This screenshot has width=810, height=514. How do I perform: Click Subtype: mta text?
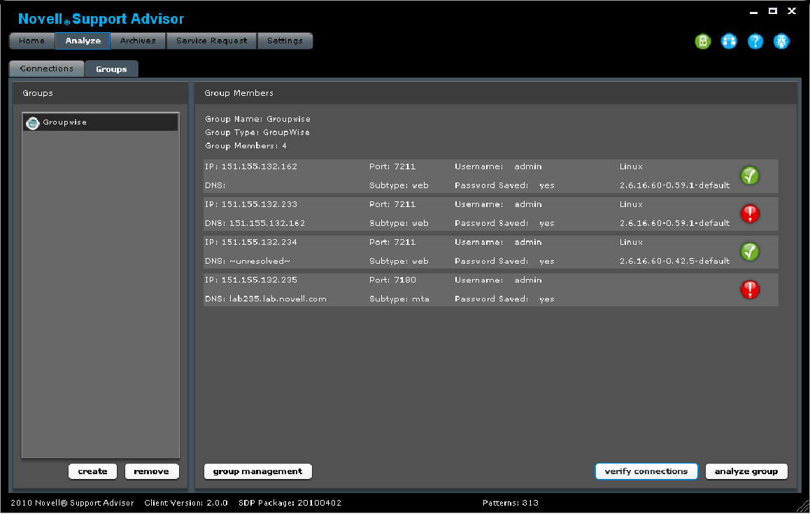(399, 299)
